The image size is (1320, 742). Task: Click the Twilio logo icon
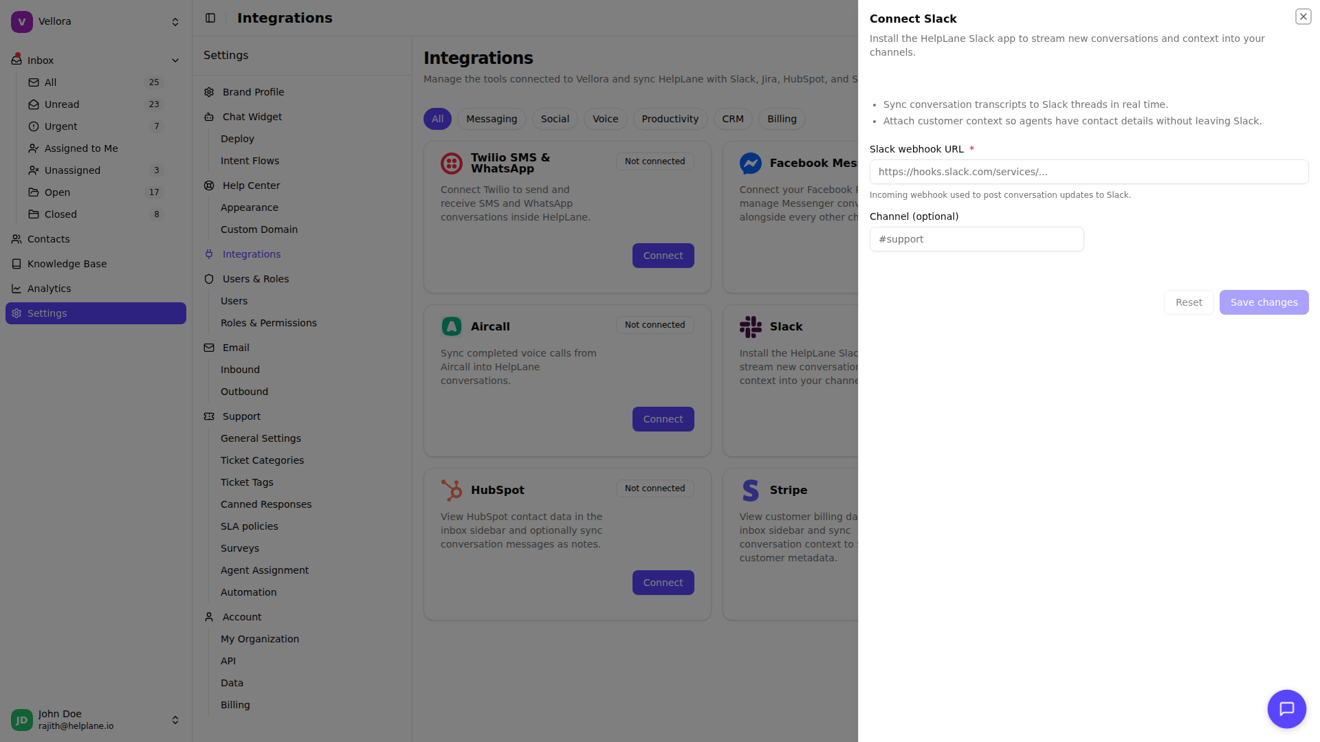(452, 164)
